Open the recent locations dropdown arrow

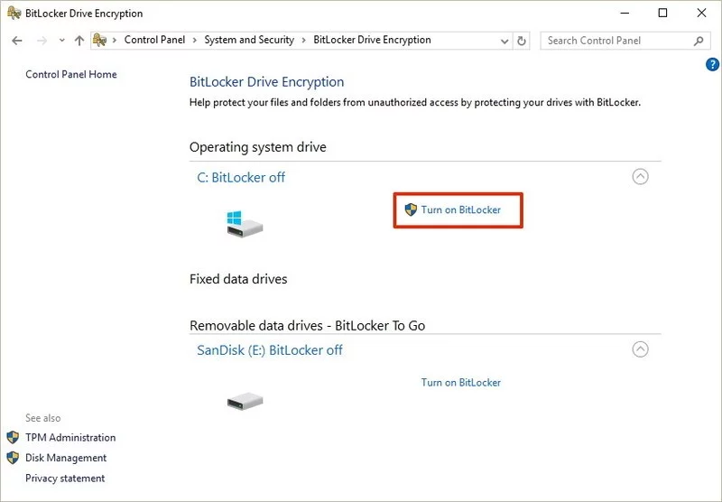point(61,41)
